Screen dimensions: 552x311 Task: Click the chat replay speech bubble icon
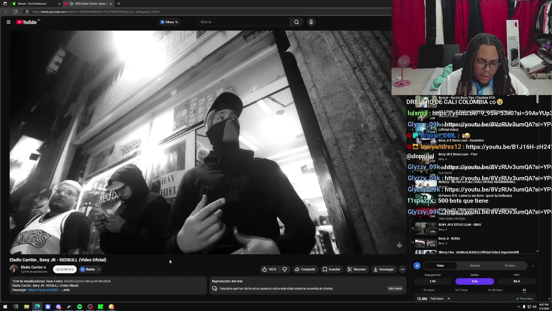[x=214, y=289]
